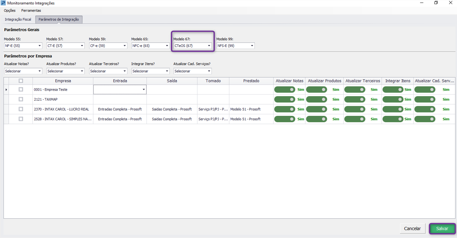Toggle Atualizar Cad. Serv for 2370 INTAX CAROL
This screenshot has height=238, width=457.
pos(425,109)
